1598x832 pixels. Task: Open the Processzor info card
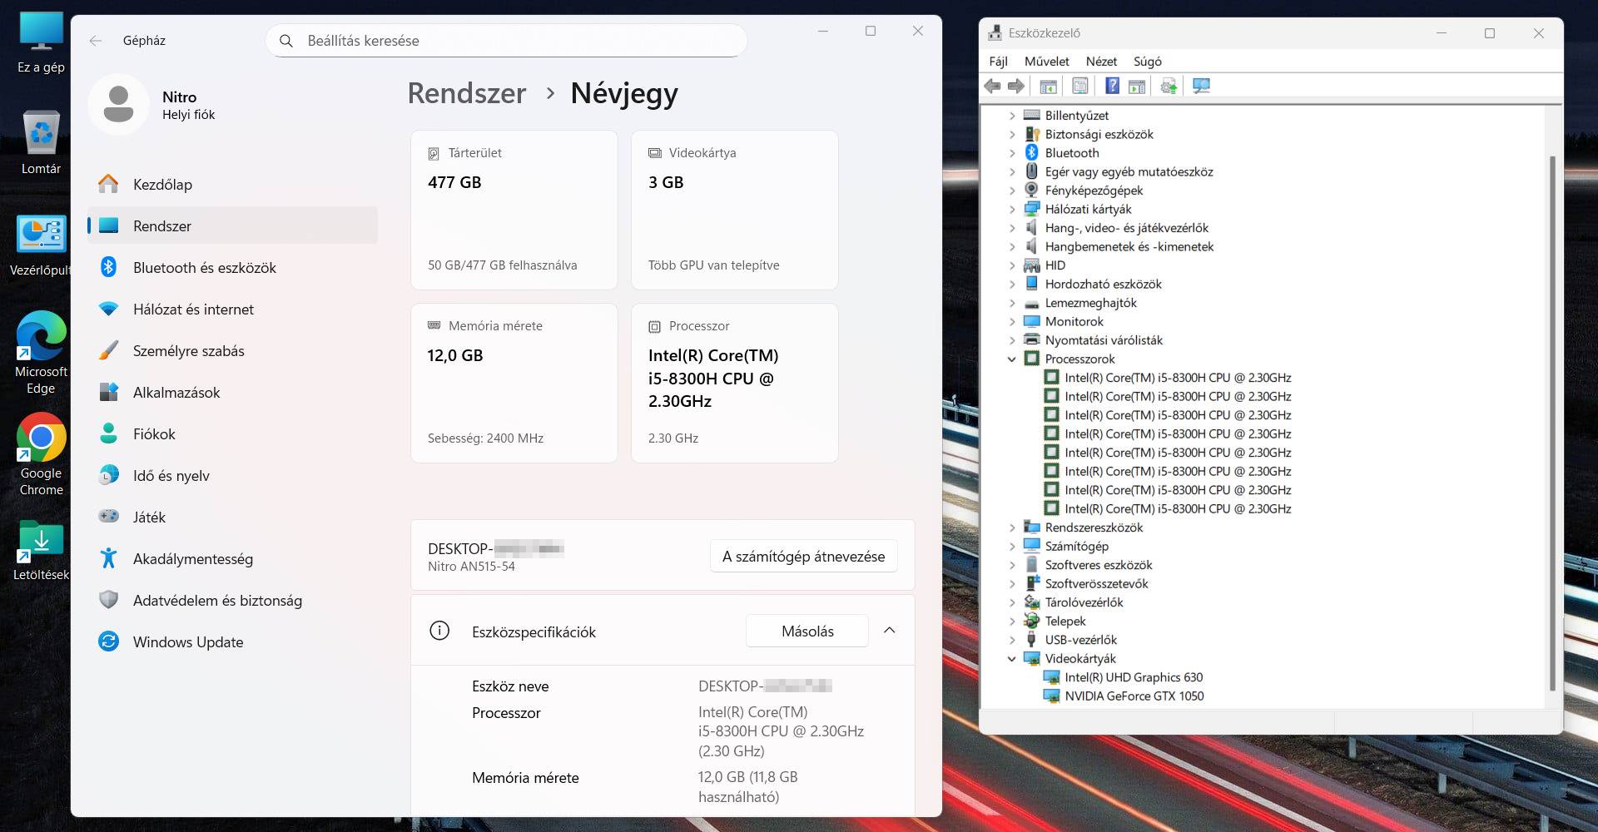735,383
